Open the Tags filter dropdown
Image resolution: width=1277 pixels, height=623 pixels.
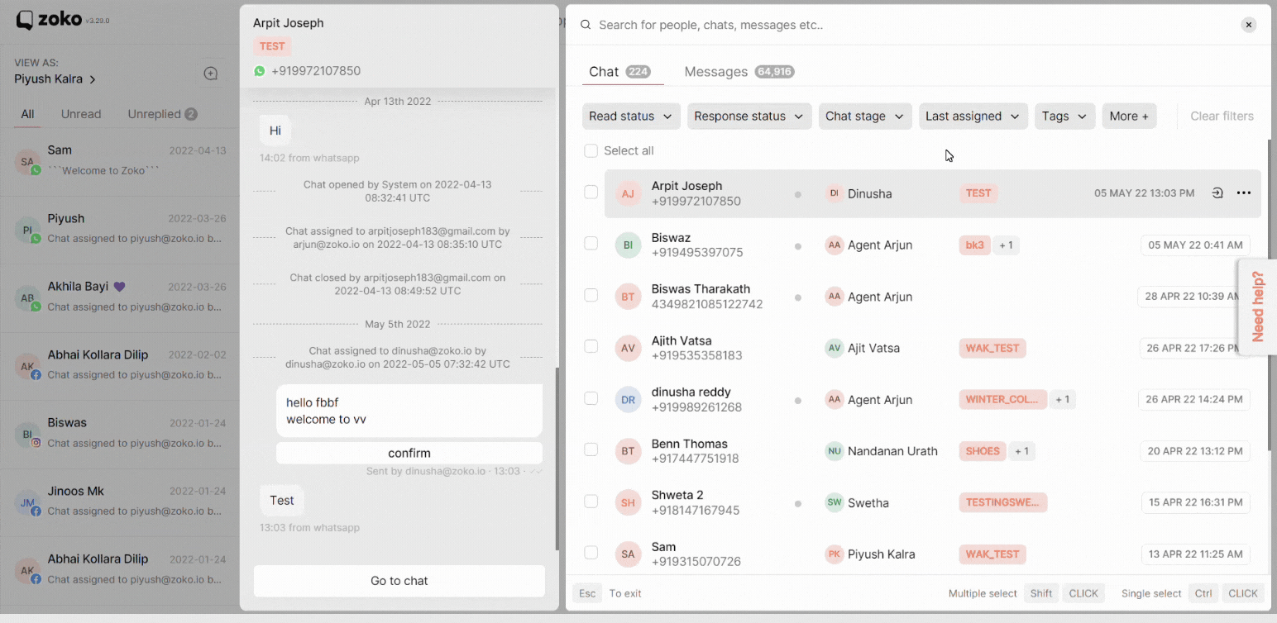point(1065,117)
